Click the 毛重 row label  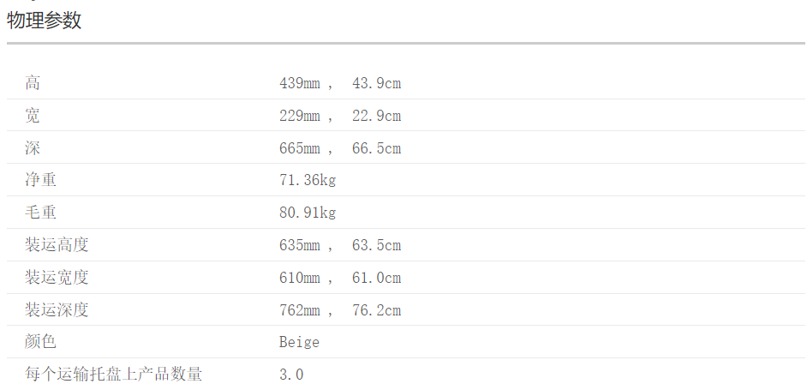[40, 213]
